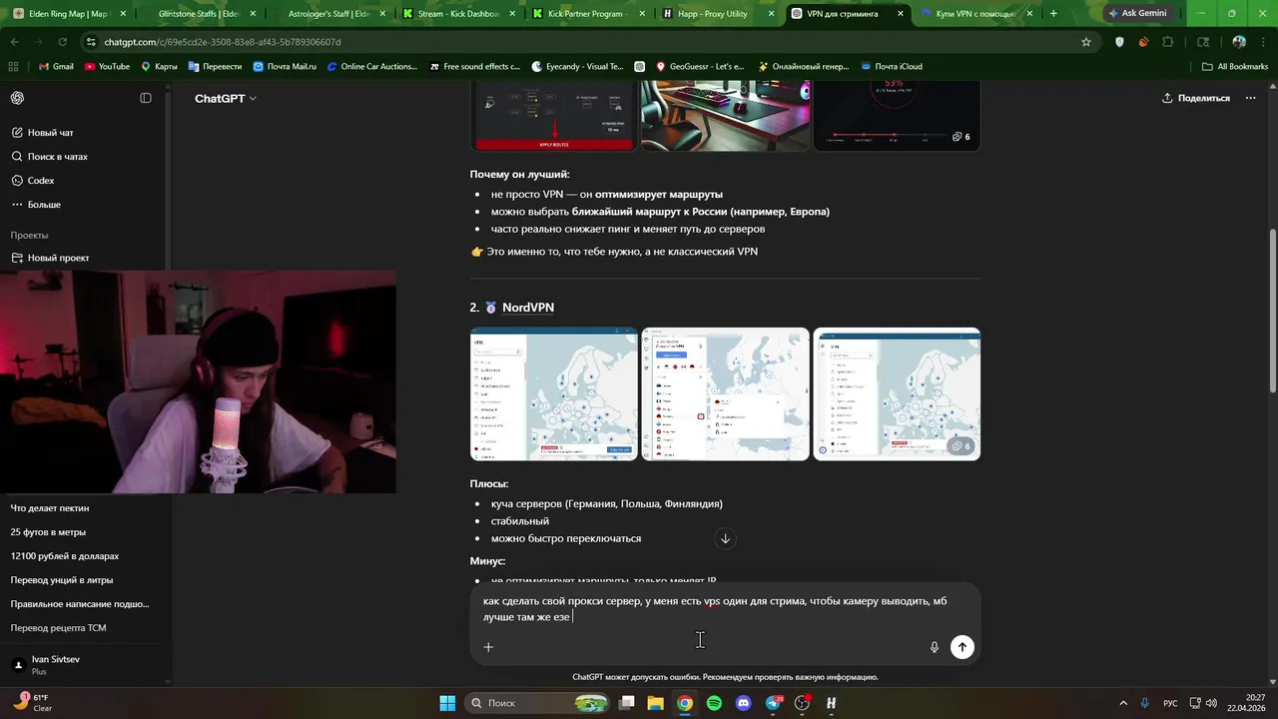Open the Карты bookmark
Viewport: 1278px width, 719px height.
[x=159, y=67]
